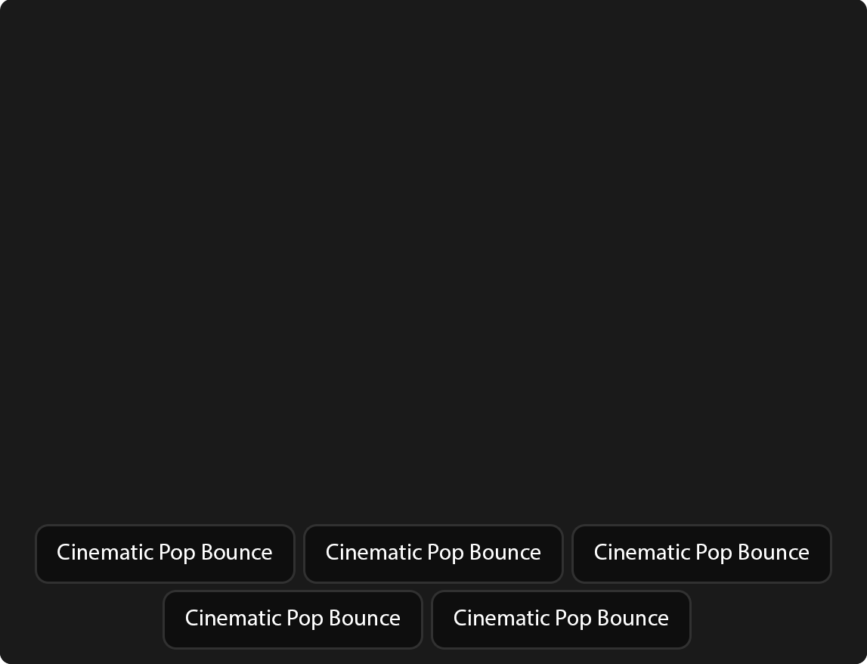This screenshot has height=664, width=867.
Task: Apply the bottom-left Cinematic Pop Bounce preset
Action: [x=293, y=619]
